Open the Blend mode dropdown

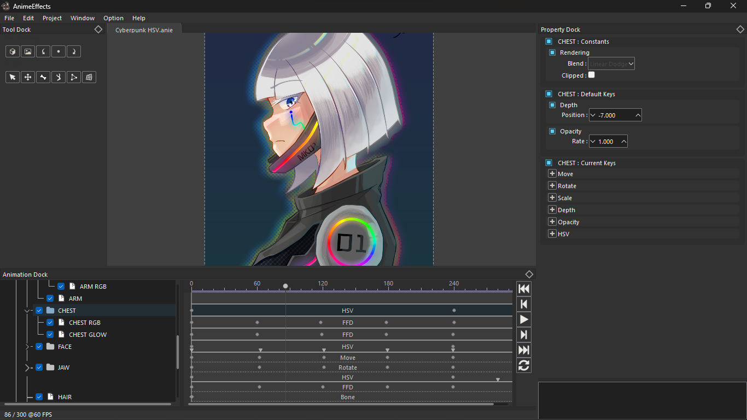(x=611, y=64)
